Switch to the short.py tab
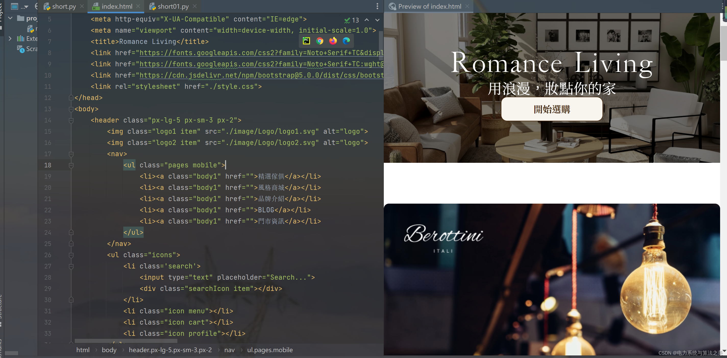The width and height of the screenshot is (727, 358). 64,6
